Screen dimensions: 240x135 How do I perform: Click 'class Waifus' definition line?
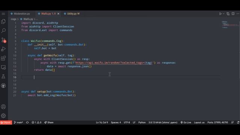pos(43,41)
